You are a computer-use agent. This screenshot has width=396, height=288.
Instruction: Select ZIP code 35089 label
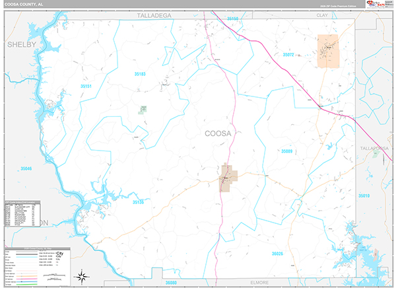point(288,151)
